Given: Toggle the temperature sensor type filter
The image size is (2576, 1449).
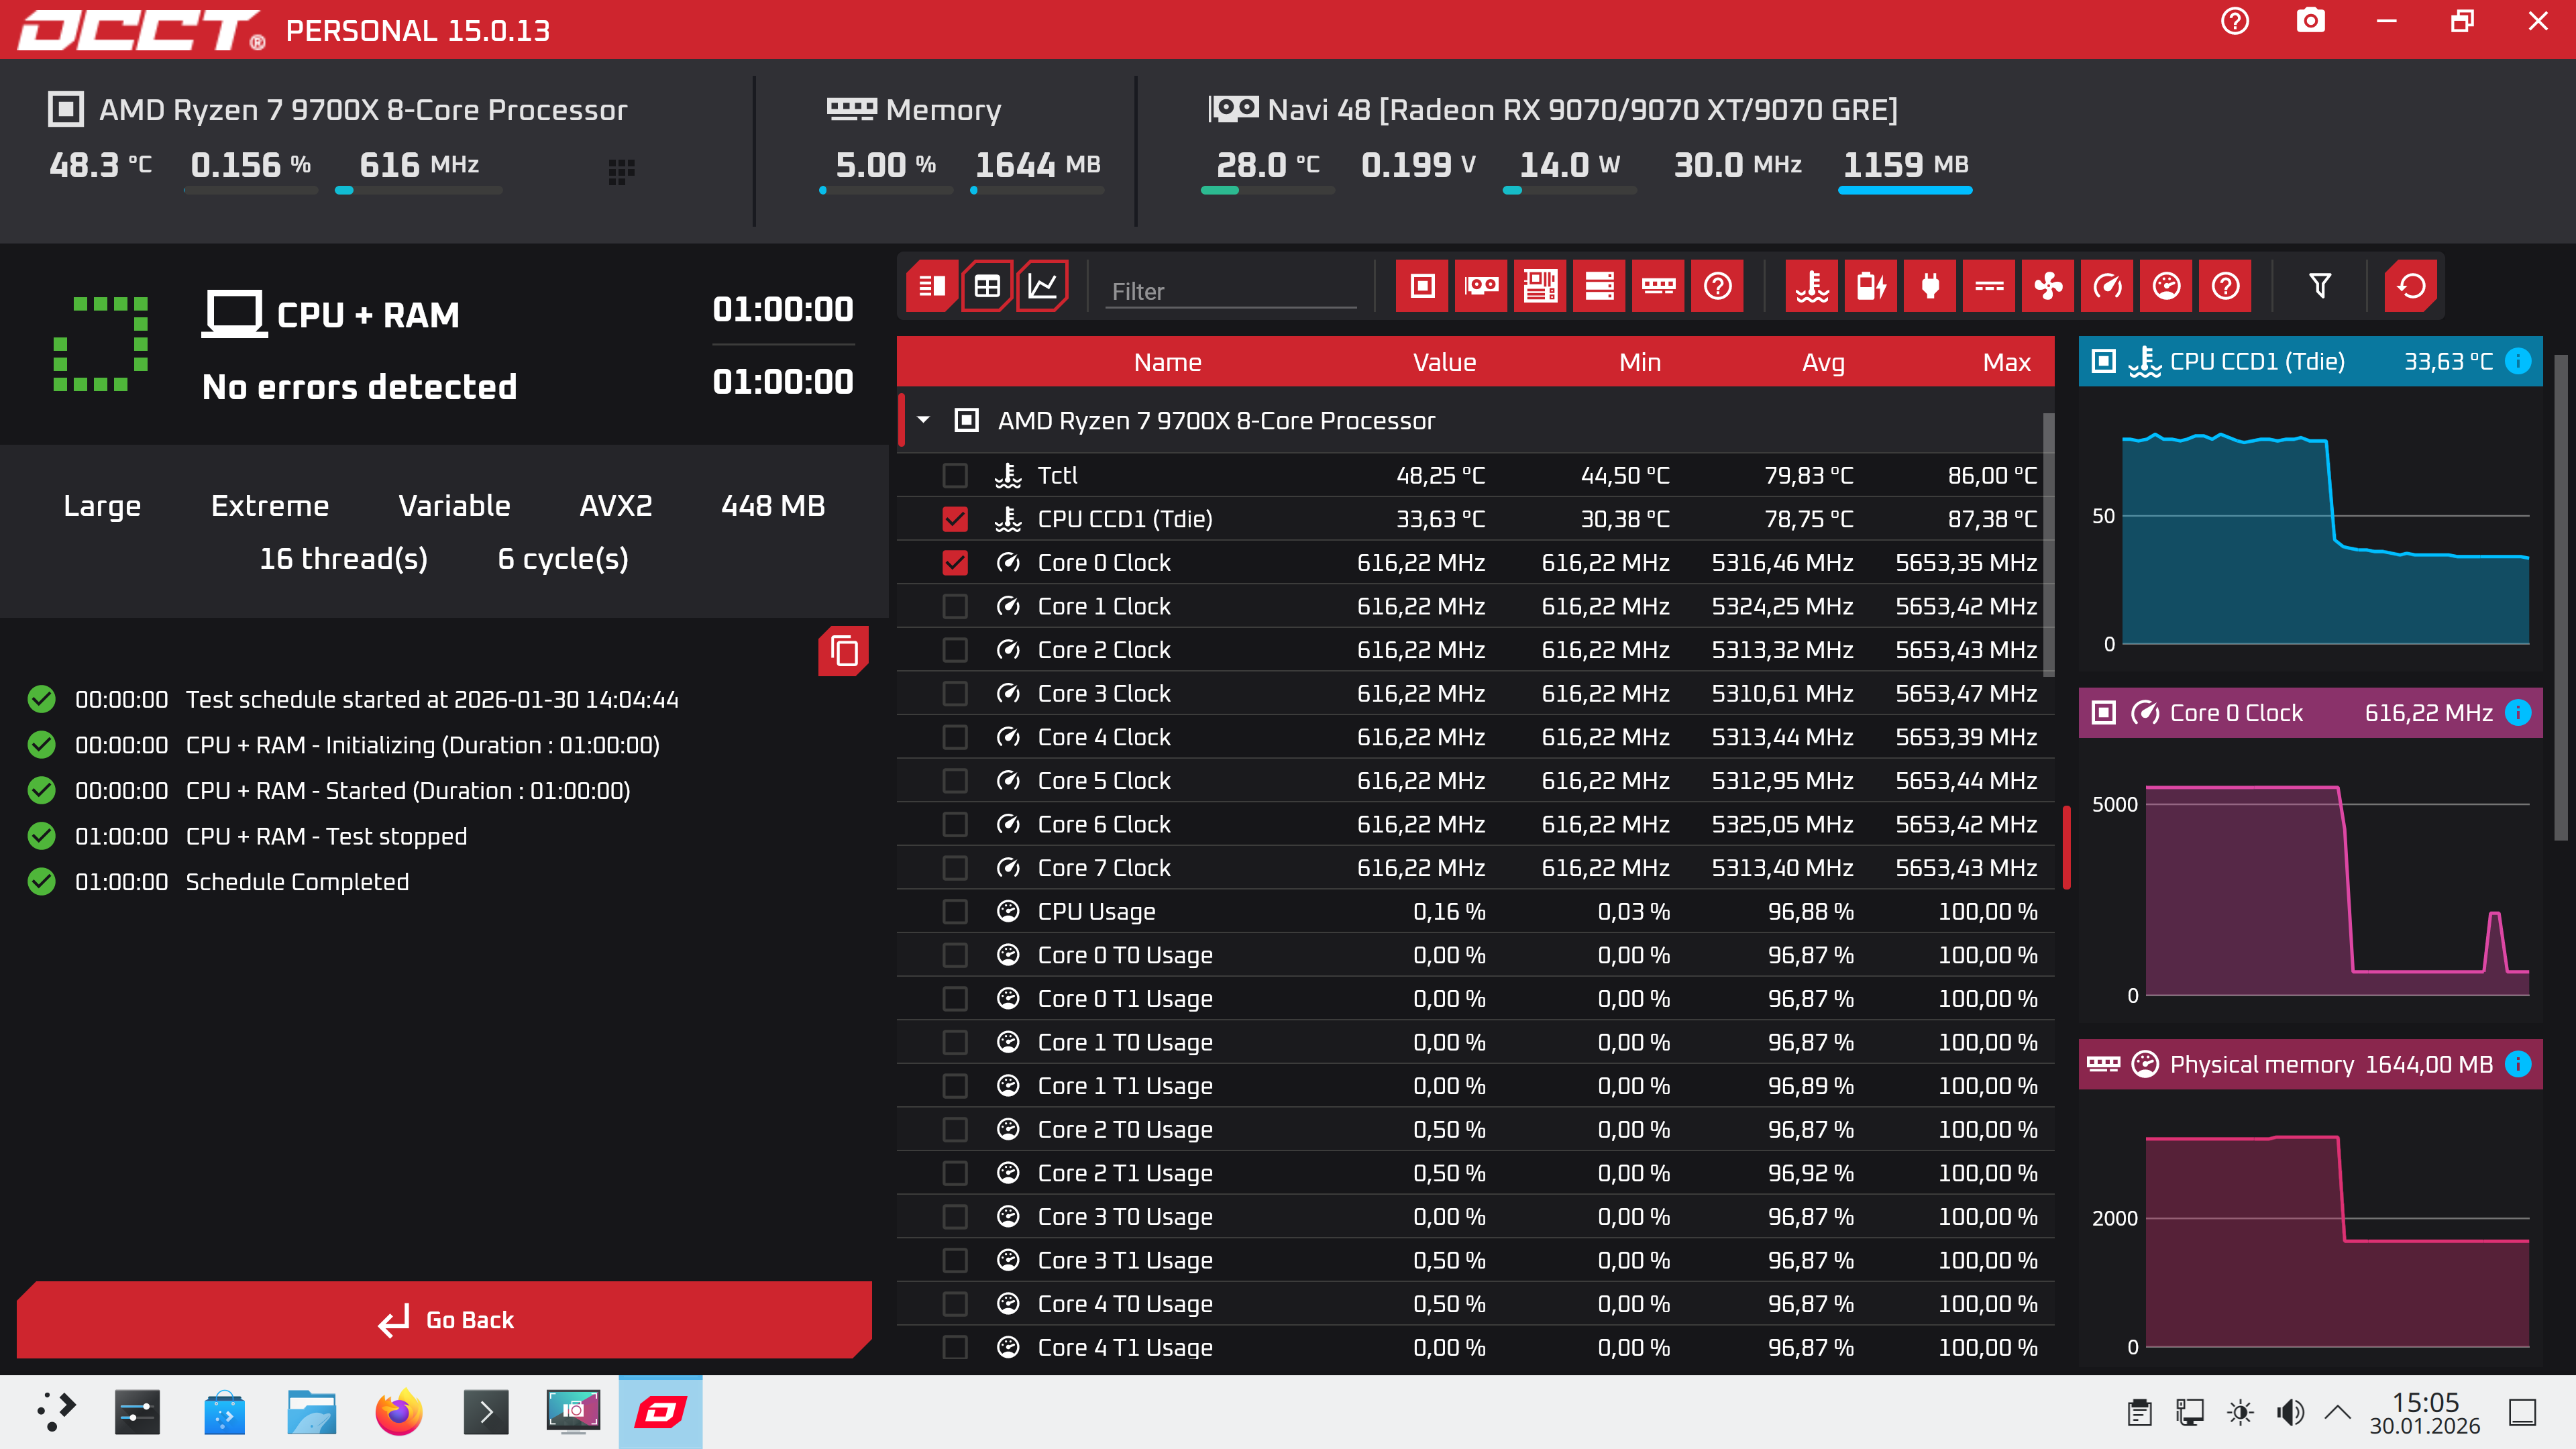Looking at the screenshot, I should click(x=1812, y=287).
